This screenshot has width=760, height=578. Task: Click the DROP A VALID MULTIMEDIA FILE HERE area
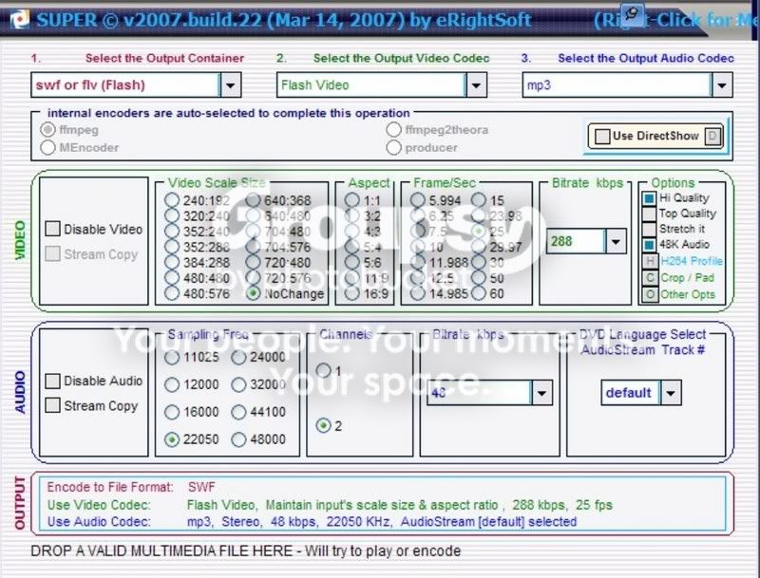pyautogui.click(x=246, y=550)
